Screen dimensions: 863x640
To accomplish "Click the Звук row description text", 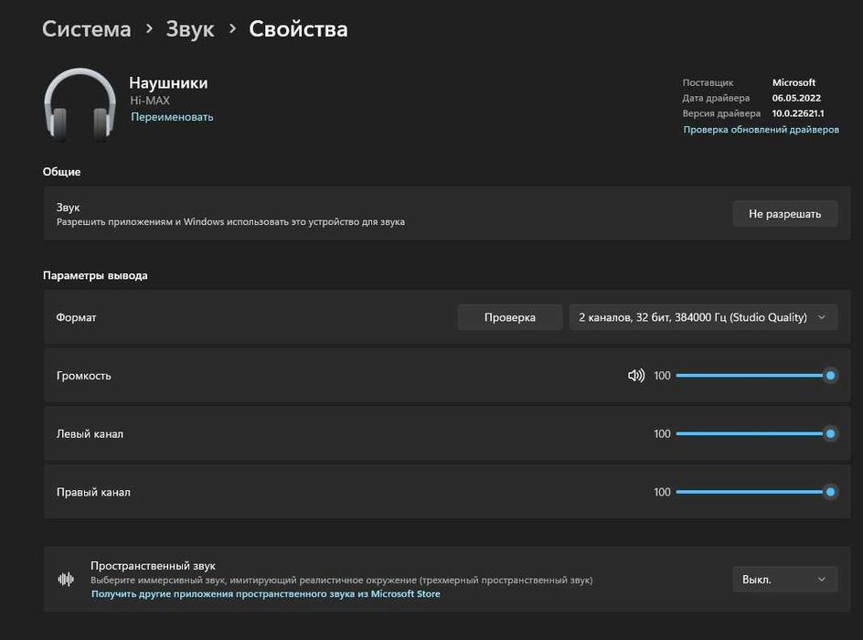I will (230, 222).
